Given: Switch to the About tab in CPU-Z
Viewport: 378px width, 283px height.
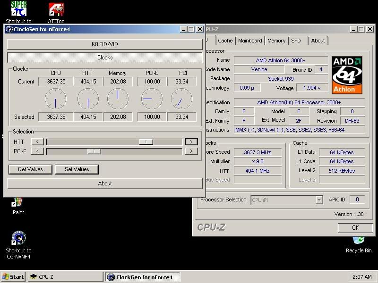Looking at the screenshot, I should 318,41.
